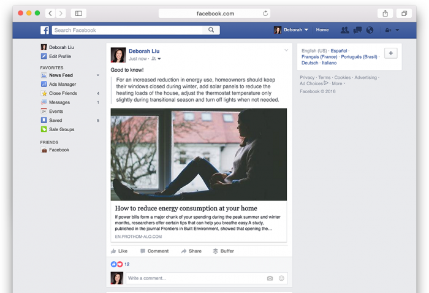Click the Sale Groups tag icon

44,129
